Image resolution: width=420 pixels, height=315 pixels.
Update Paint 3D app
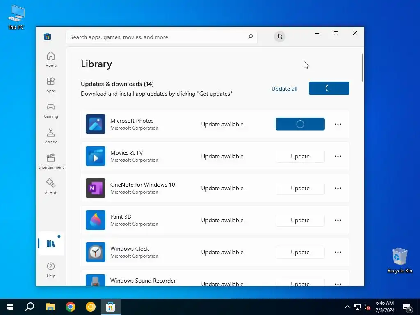pos(300,220)
